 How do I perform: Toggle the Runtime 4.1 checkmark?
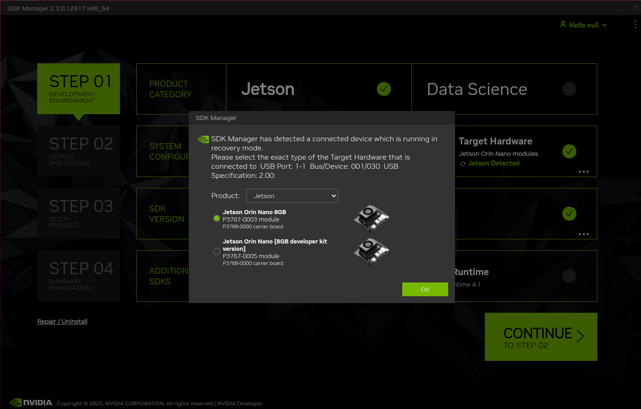tap(569, 276)
